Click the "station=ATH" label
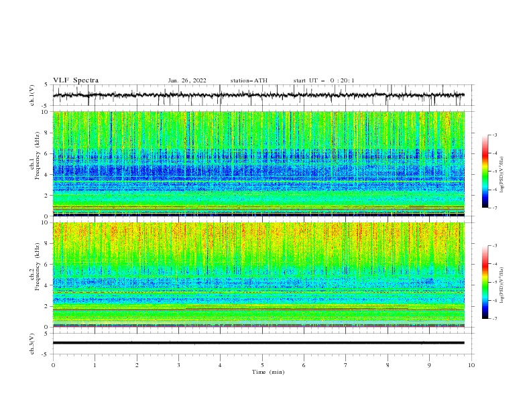531x410 pixels. 249,80
